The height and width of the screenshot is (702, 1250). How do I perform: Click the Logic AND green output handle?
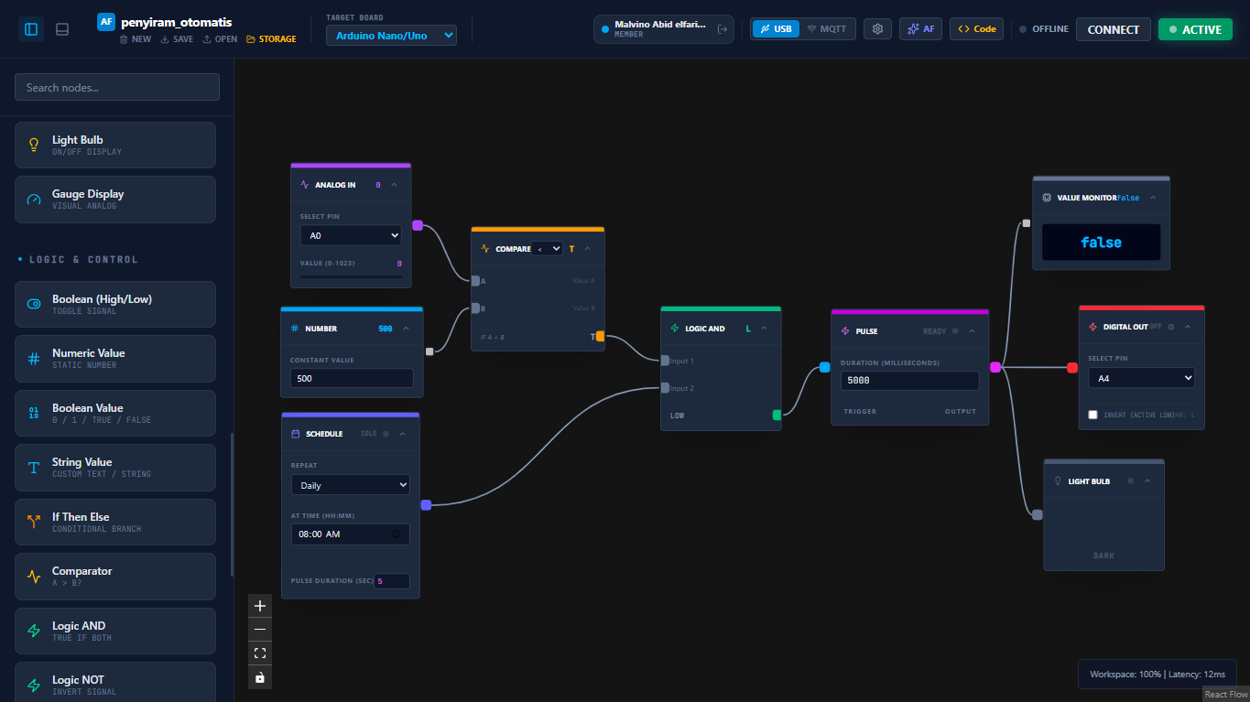click(x=777, y=415)
